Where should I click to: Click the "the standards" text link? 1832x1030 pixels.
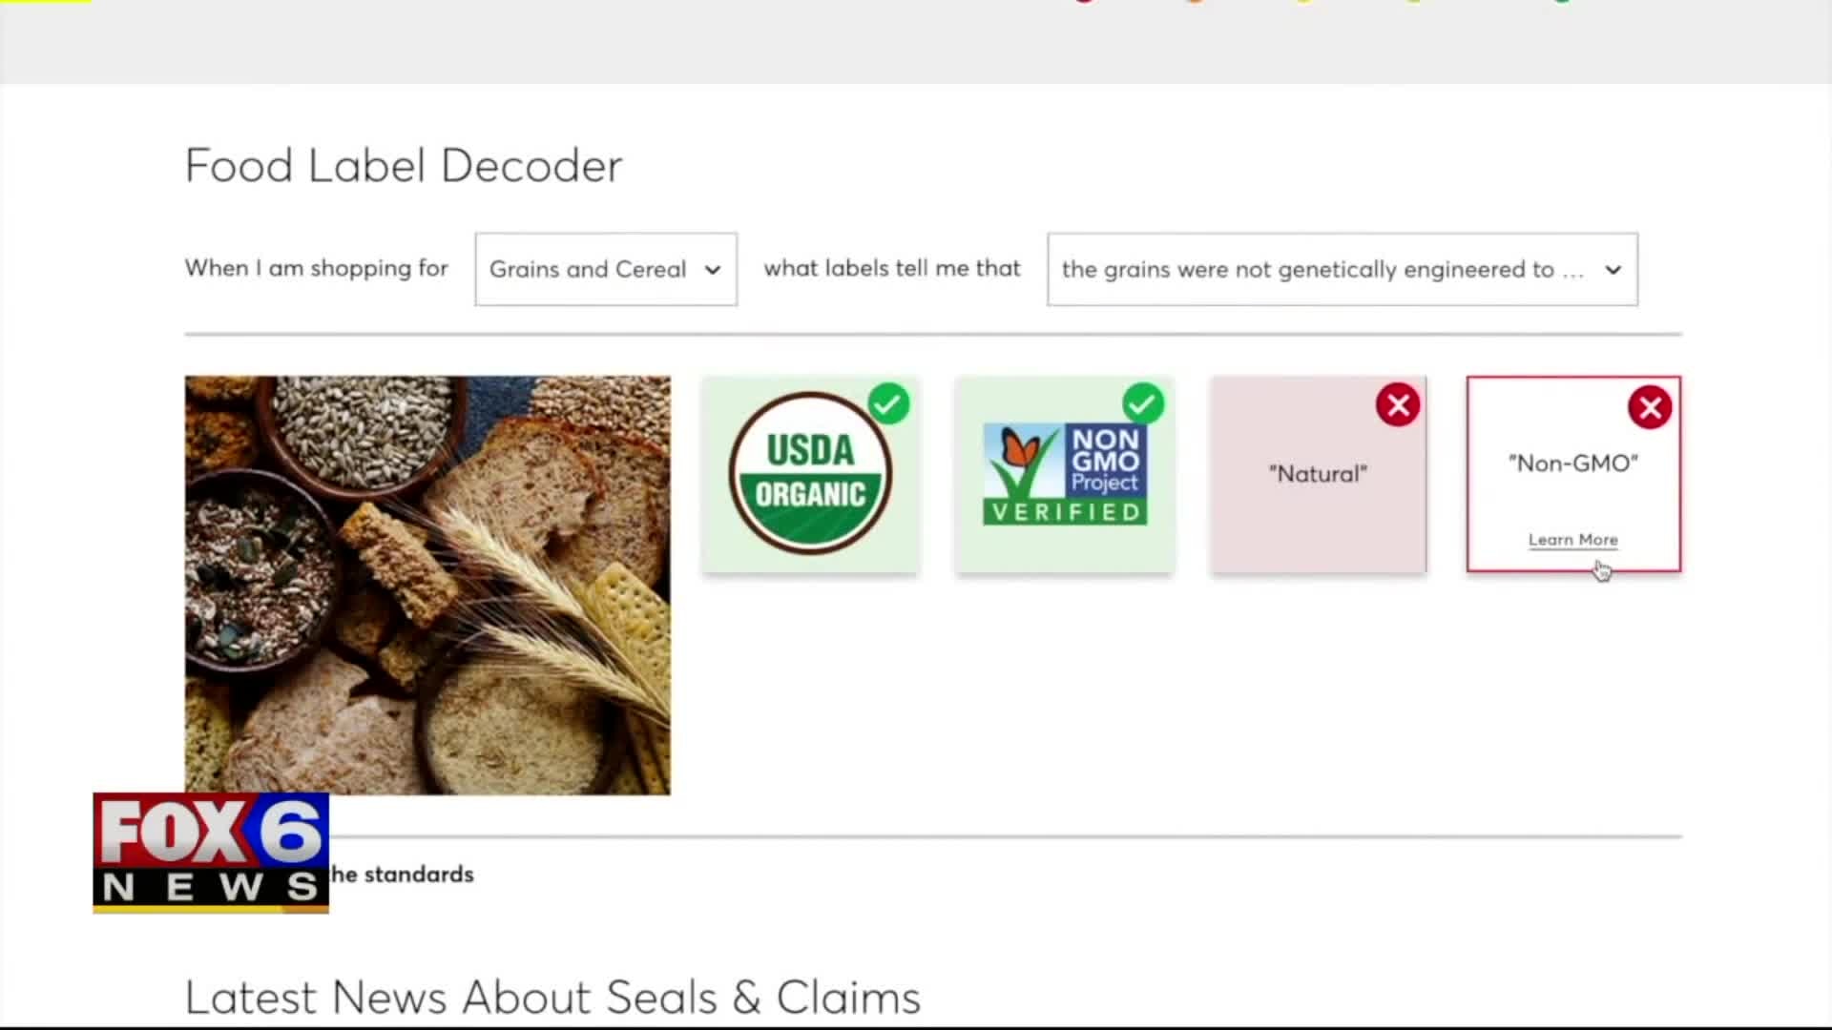[402, 875]
